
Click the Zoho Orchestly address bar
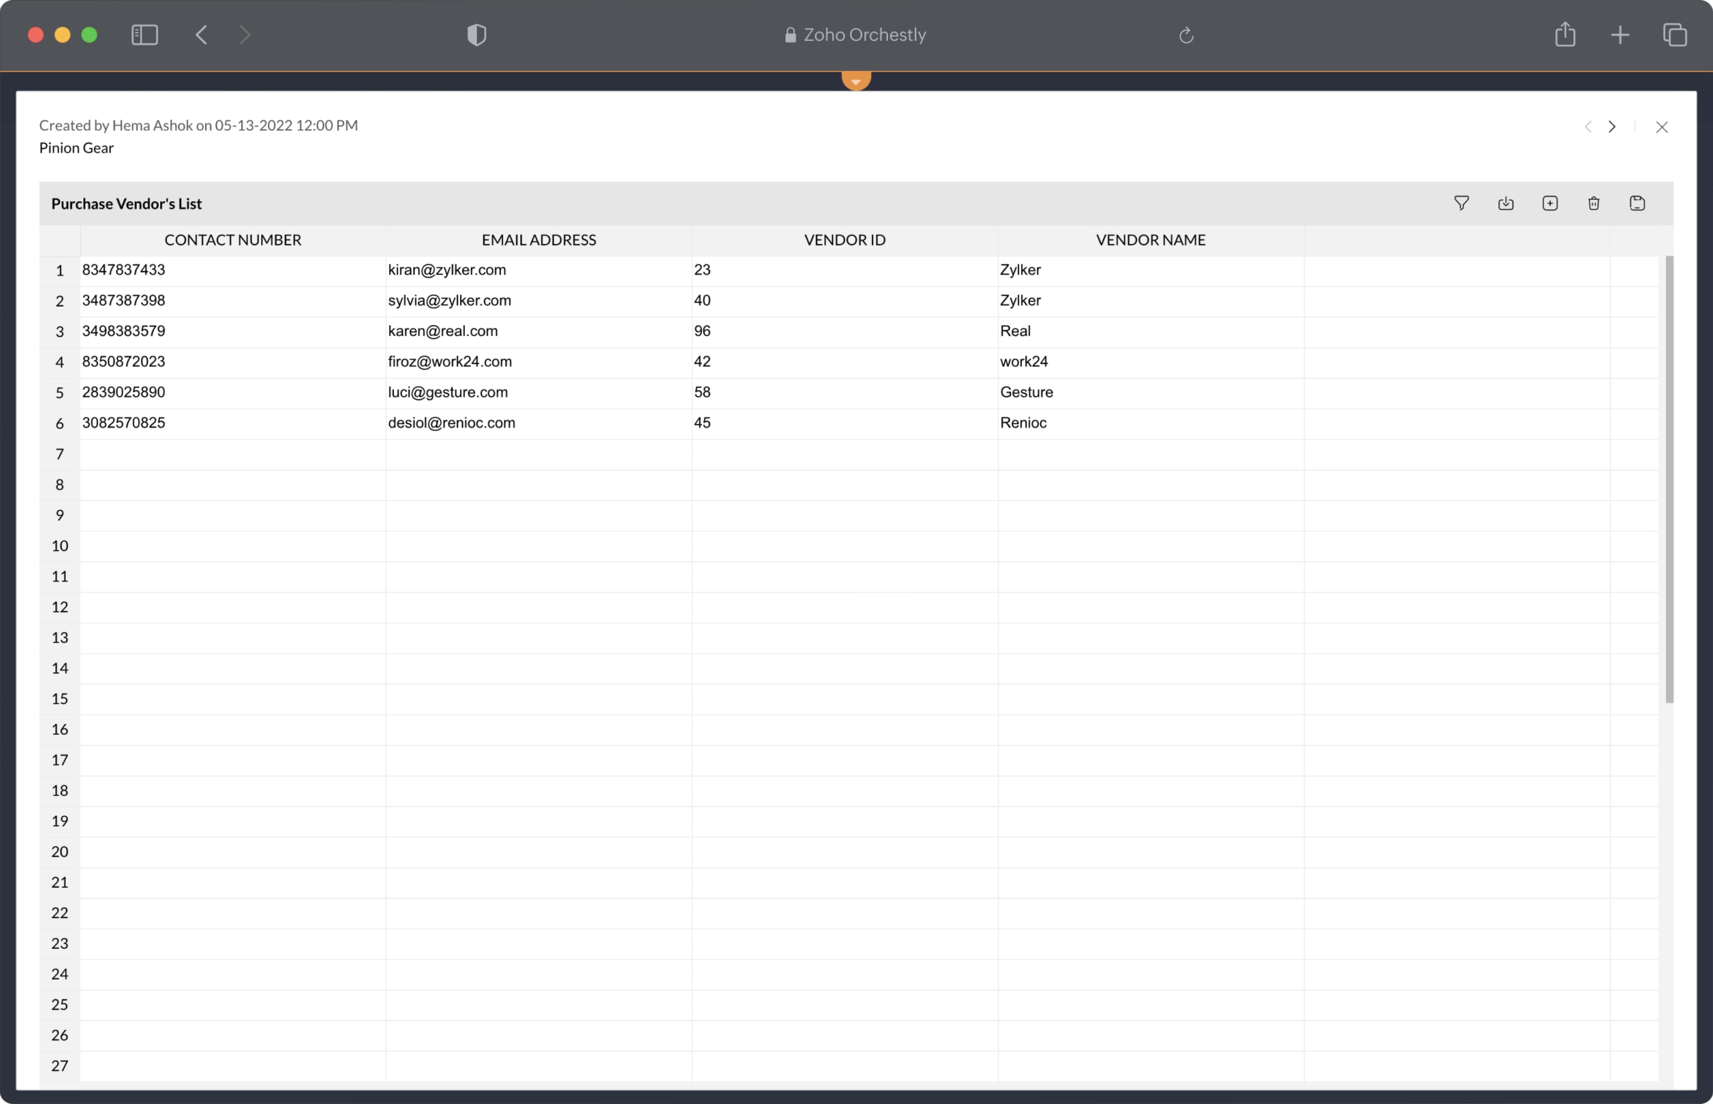point(856,34)
